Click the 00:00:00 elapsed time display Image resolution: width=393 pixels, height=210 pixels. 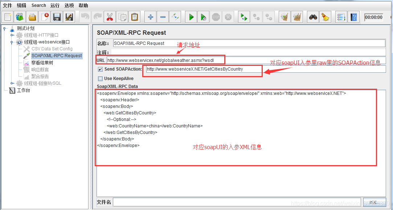tap(373, 17)
